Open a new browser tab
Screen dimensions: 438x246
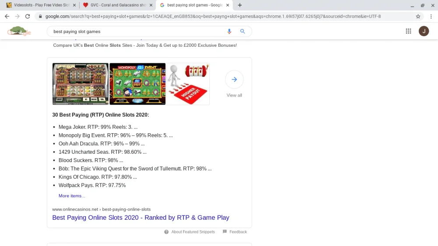pos(240,5)
